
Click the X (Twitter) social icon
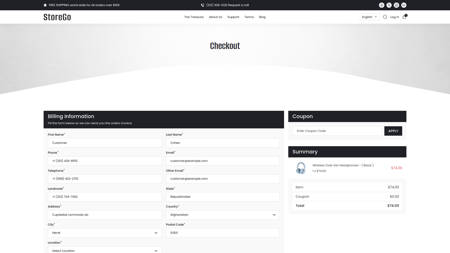[389, 5]
